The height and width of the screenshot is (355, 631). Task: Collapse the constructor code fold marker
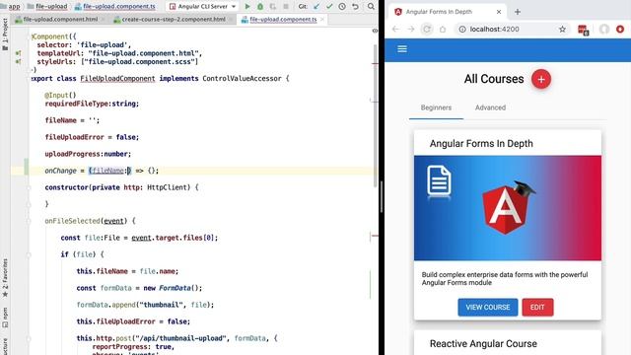click(x=29, y=187)
